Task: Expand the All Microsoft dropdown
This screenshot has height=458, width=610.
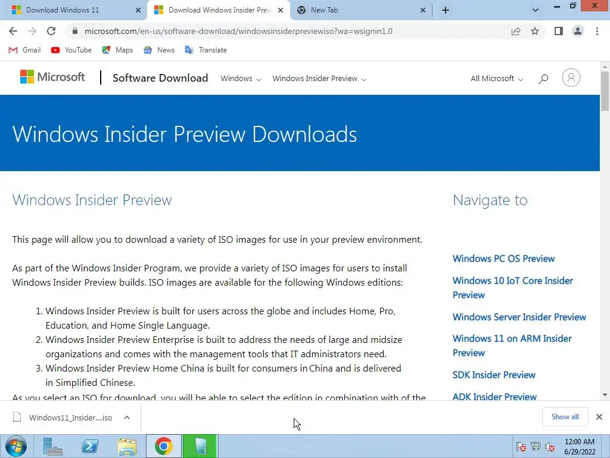Action: (497, 79)
